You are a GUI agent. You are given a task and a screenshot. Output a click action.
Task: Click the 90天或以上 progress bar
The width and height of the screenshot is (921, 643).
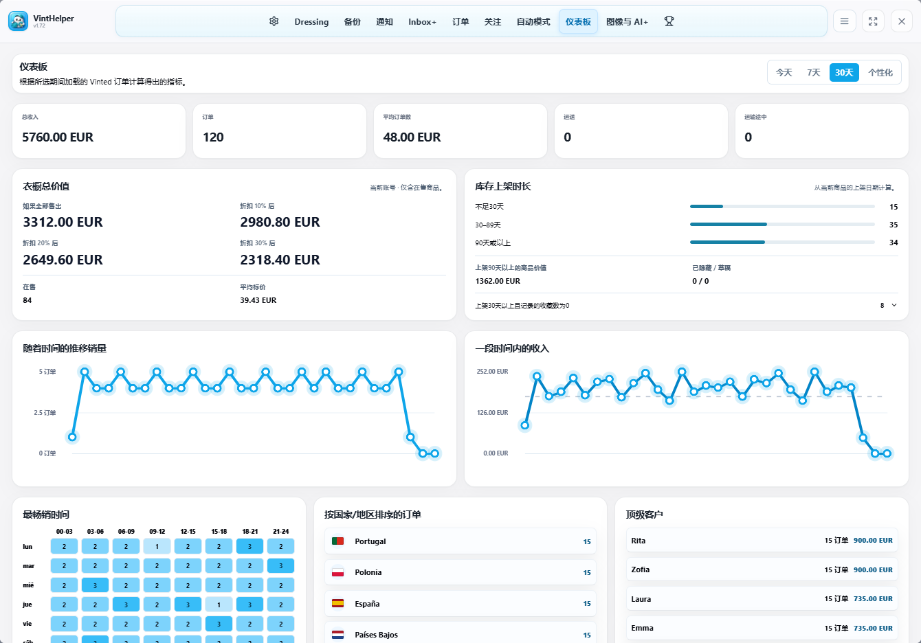point(782,242)
